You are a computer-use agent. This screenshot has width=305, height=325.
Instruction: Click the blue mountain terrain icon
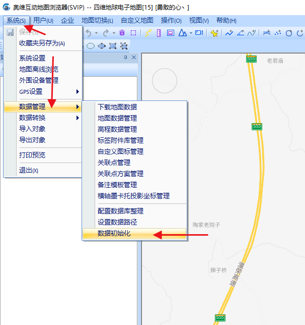[182, 33]
